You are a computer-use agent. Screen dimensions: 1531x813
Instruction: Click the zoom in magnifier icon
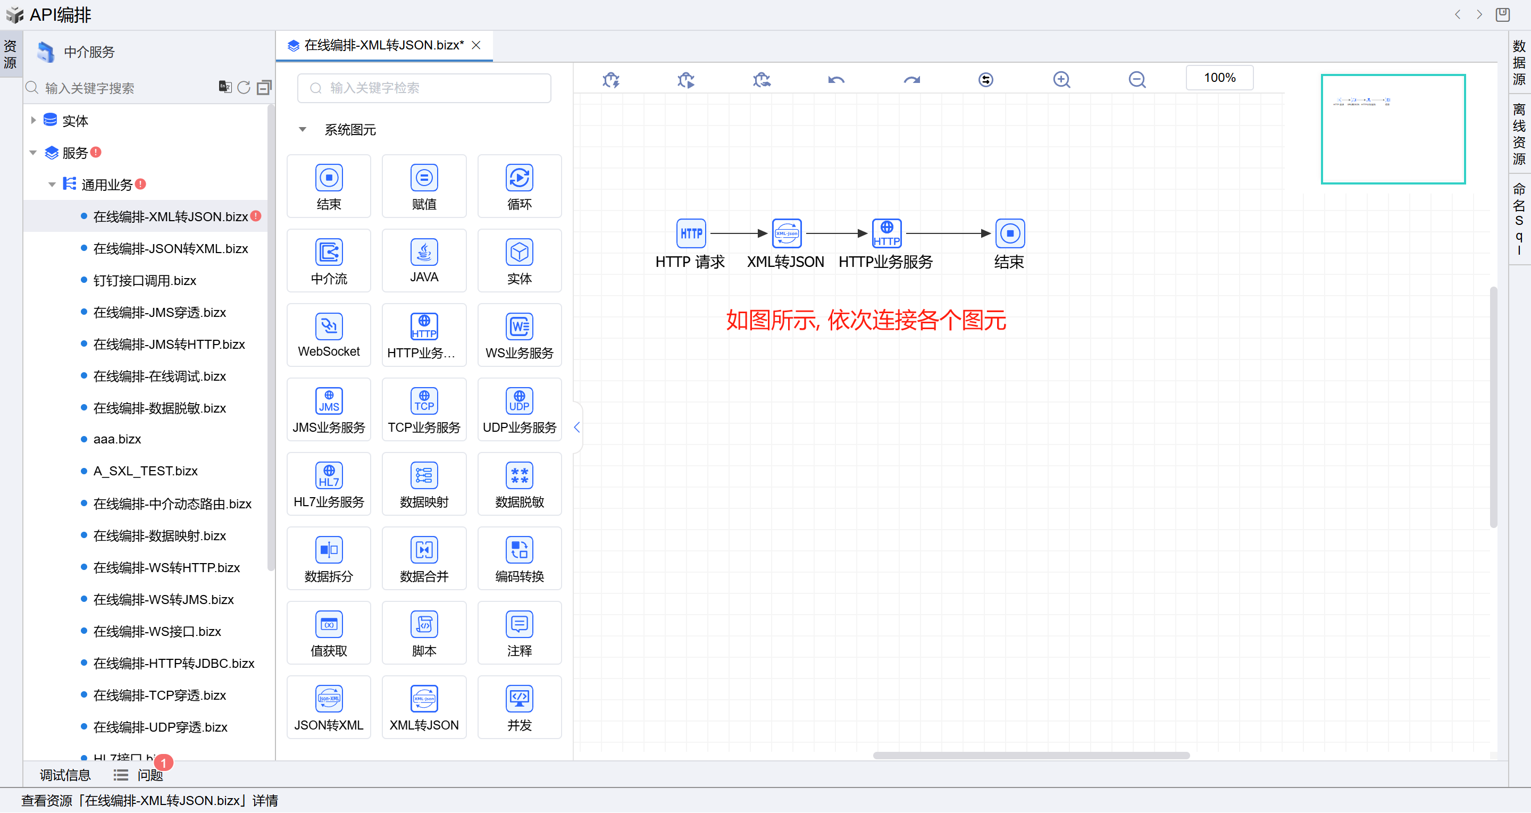click(x=1061, y=80)
